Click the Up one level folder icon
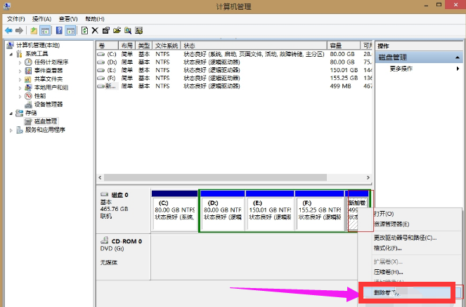Viewport: 466px width, 307px height. click(34, 31)
